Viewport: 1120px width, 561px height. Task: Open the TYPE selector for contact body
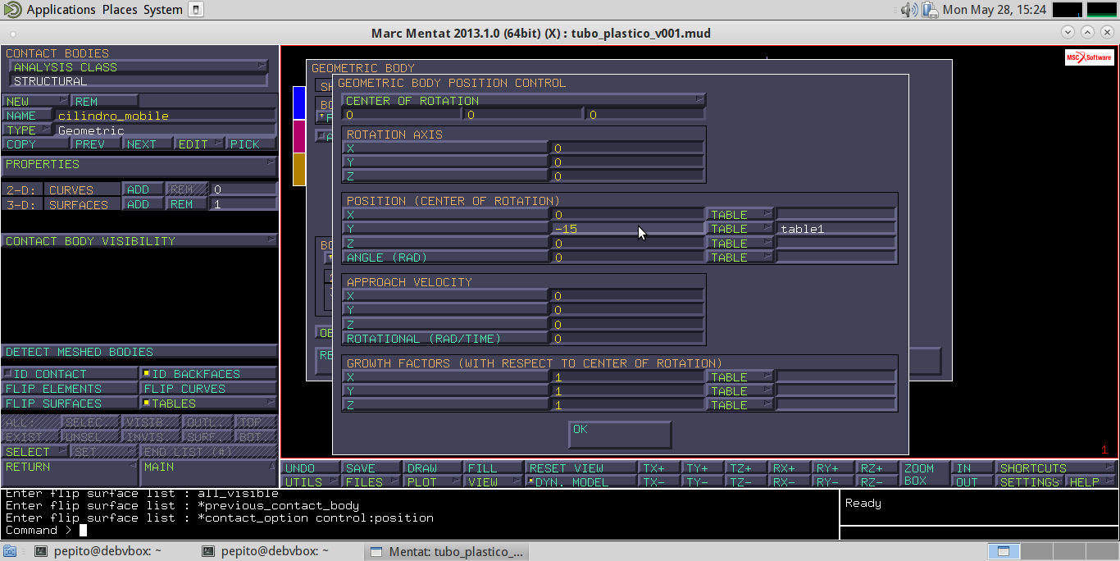[28, 130]
